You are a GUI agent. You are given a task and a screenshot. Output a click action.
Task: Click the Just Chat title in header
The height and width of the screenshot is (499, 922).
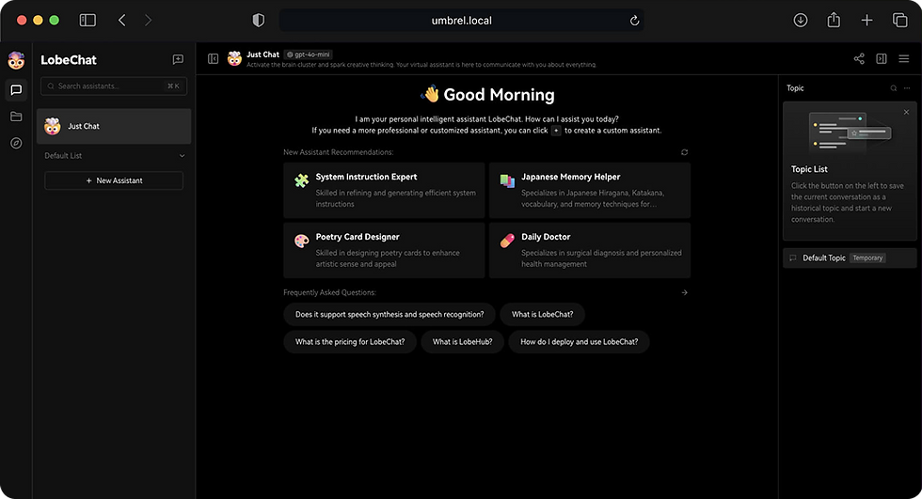click(262, 55)
